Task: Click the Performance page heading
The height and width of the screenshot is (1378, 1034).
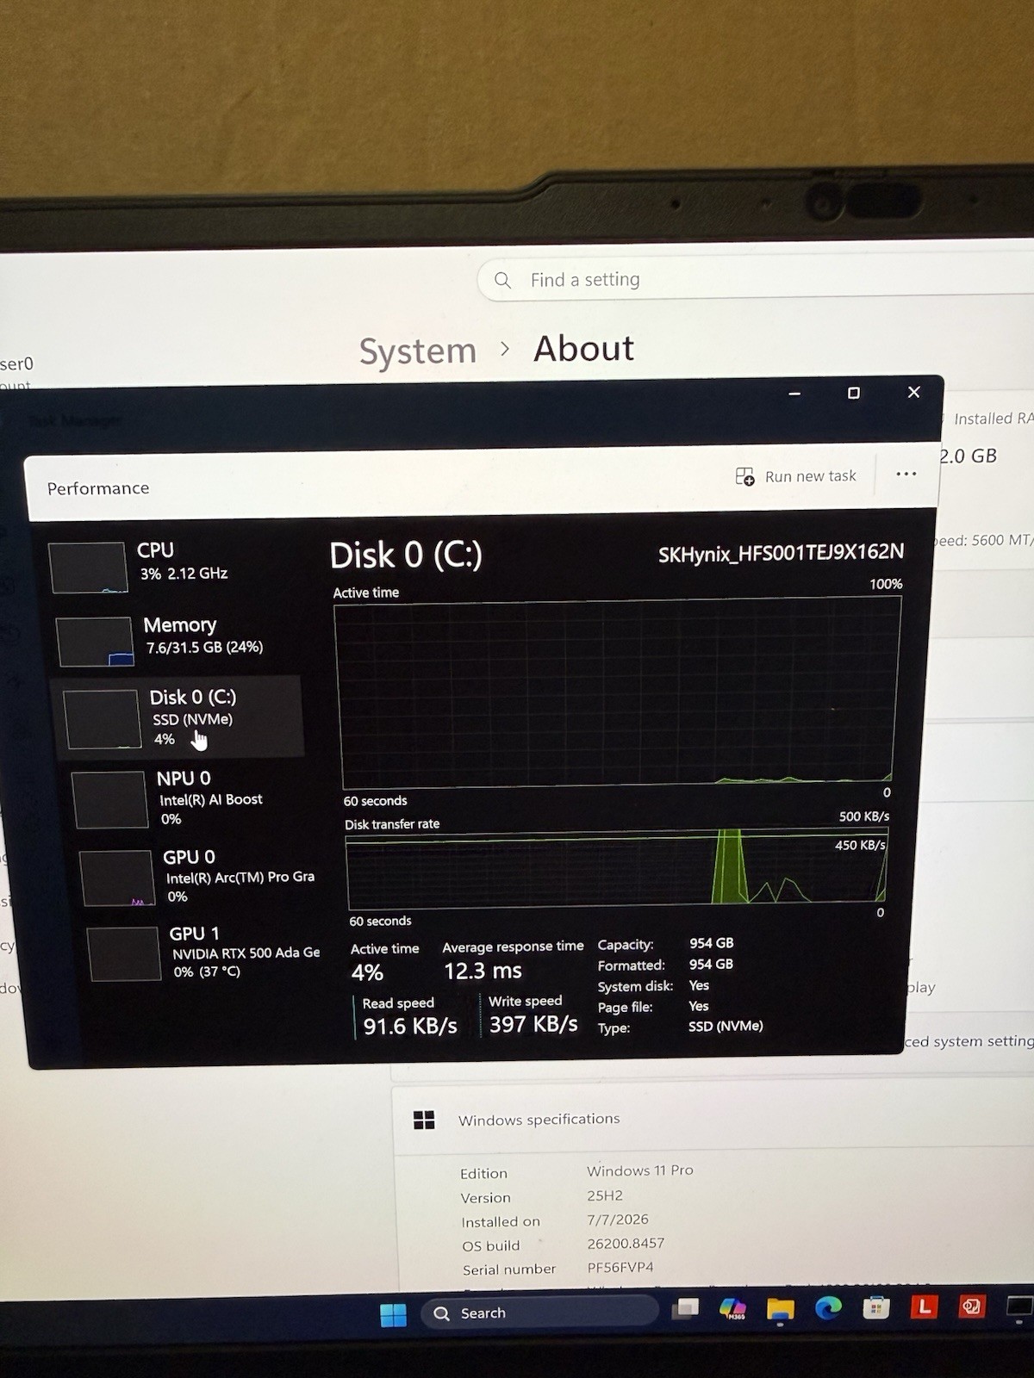Action: click(x=98, y=488)
